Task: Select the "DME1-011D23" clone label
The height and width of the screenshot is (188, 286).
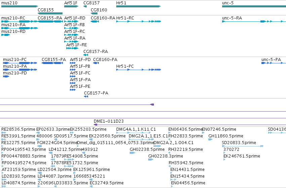Action: 109,121
